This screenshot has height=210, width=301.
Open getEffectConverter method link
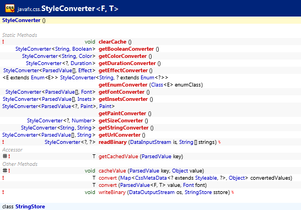123,71
